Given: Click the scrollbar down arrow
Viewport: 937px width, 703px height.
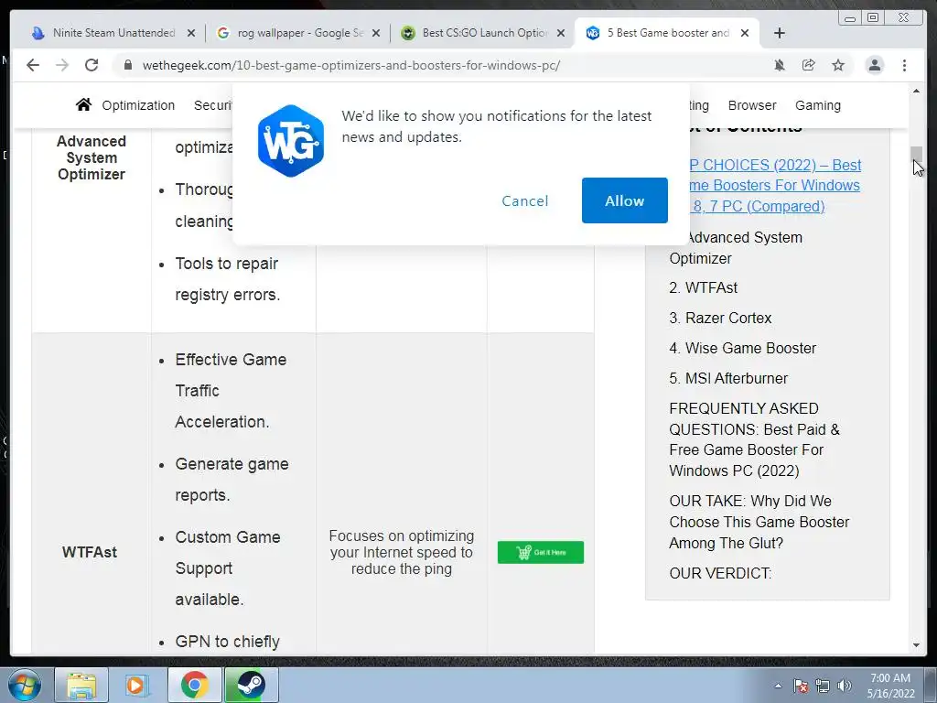Looking at the screenshot, I should (916, 645).
